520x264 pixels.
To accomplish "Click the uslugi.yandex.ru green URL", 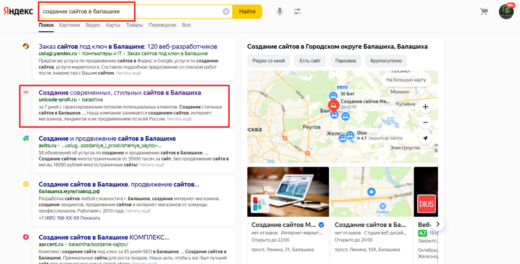I will (x=58, y=54).
